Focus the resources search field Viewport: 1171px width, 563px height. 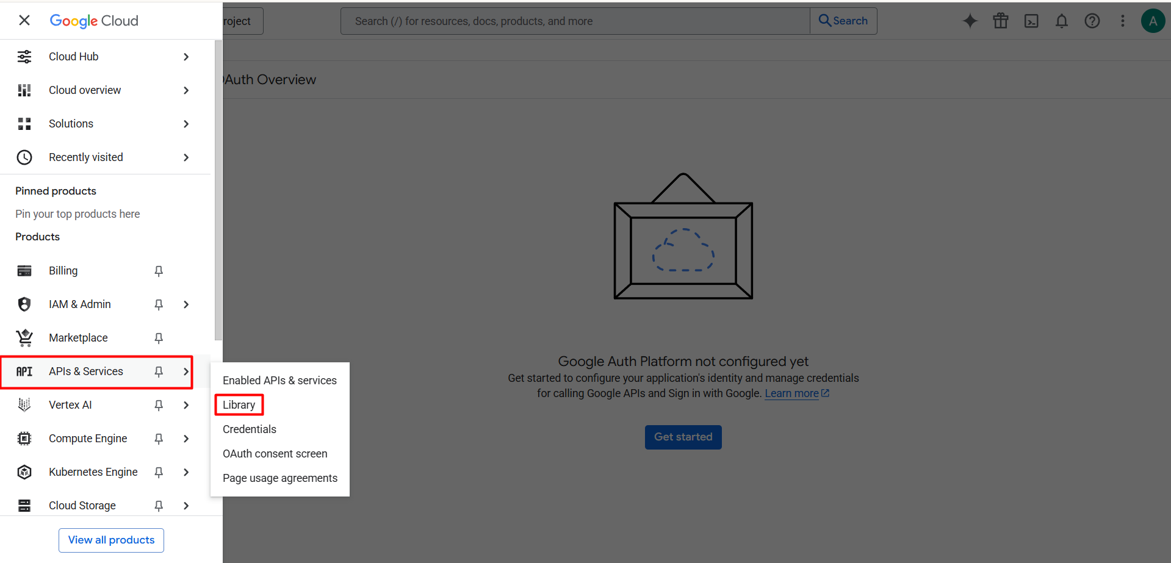575,21
